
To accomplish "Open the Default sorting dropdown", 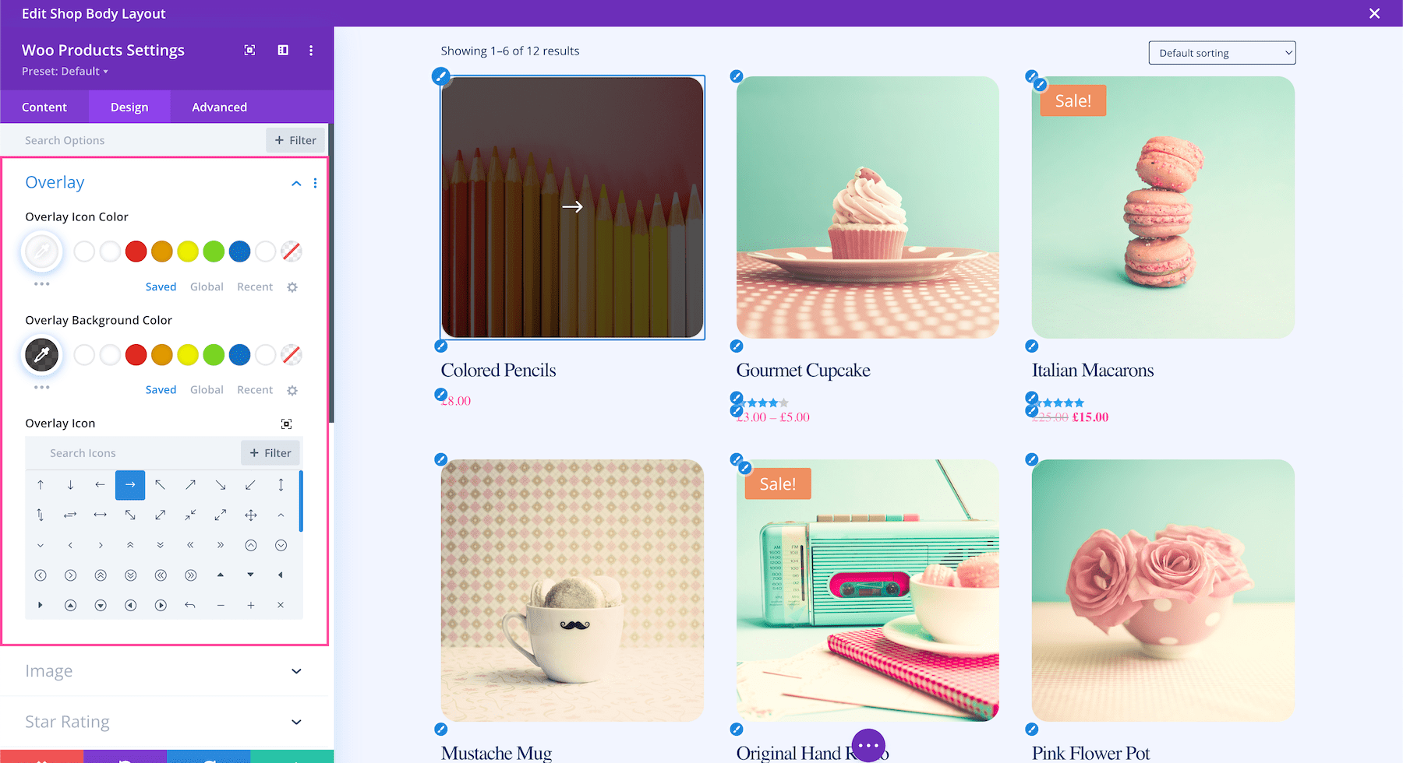I will coord(1221,53).
